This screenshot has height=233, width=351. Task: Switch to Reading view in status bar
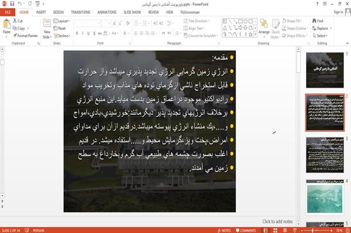pyautogui.click(x=285, y=230)
